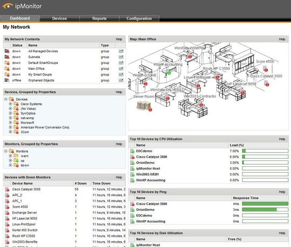This screenshot has height=247, width=291.
Task: Click the ipMonitor Host icon in CPU list
Action: 133,168
